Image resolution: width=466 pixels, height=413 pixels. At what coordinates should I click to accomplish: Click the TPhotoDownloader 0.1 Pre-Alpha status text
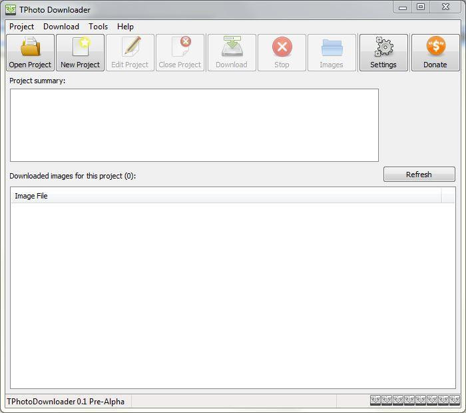66,402
